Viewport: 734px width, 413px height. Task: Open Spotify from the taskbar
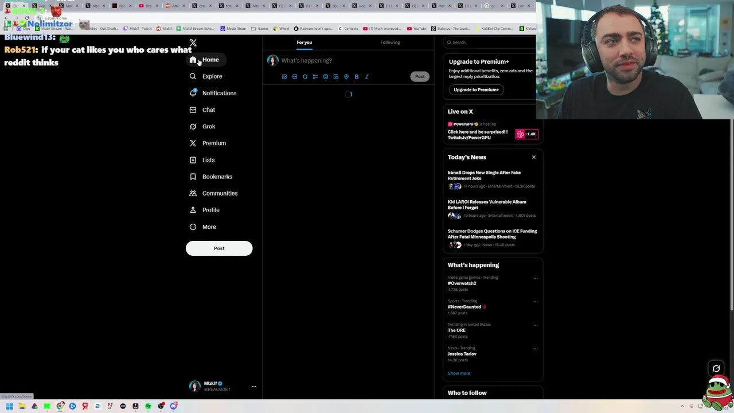[x=148, y=406]
